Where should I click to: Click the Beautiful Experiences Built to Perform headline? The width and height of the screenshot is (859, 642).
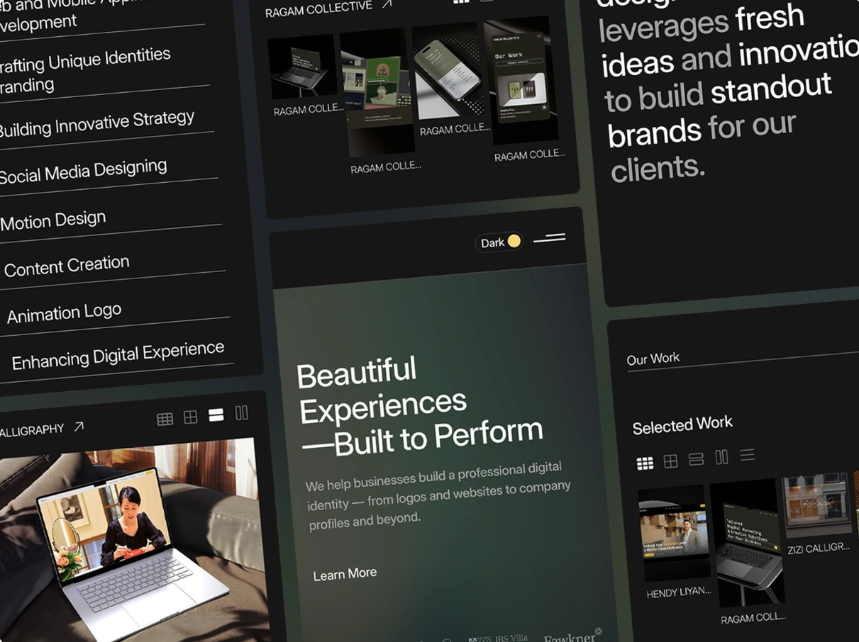click(x=419, y=407)
